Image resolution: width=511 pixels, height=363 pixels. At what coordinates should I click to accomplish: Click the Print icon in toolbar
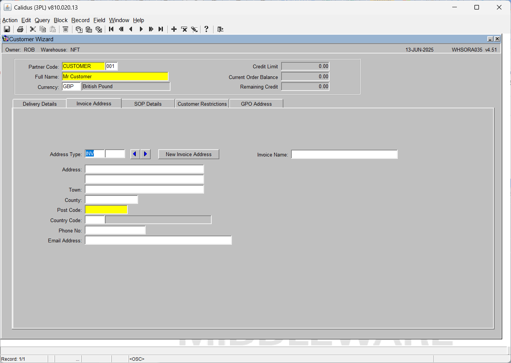point(20,29)
